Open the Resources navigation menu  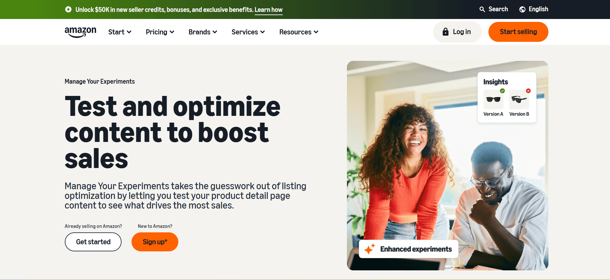pos(299,32)
